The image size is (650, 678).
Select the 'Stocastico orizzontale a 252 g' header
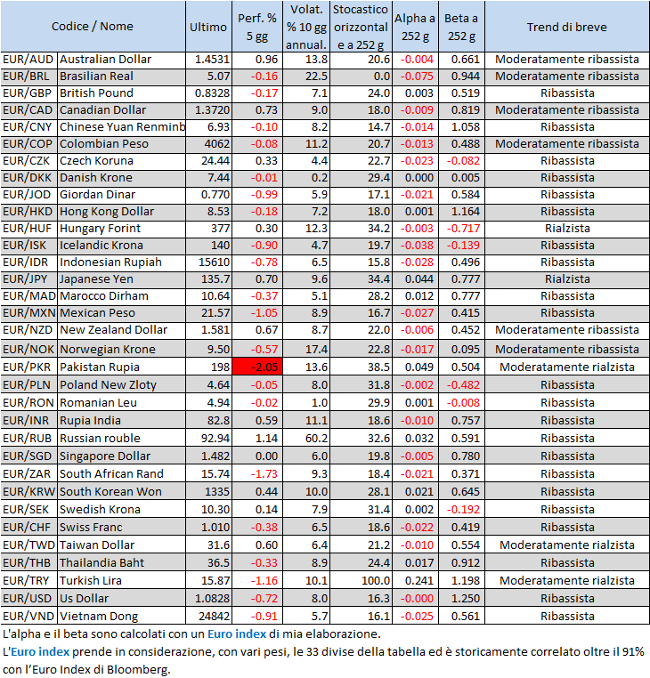click(x=361, y=27)
